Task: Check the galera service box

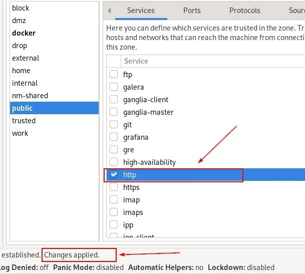Action: (x=114, y=87)
